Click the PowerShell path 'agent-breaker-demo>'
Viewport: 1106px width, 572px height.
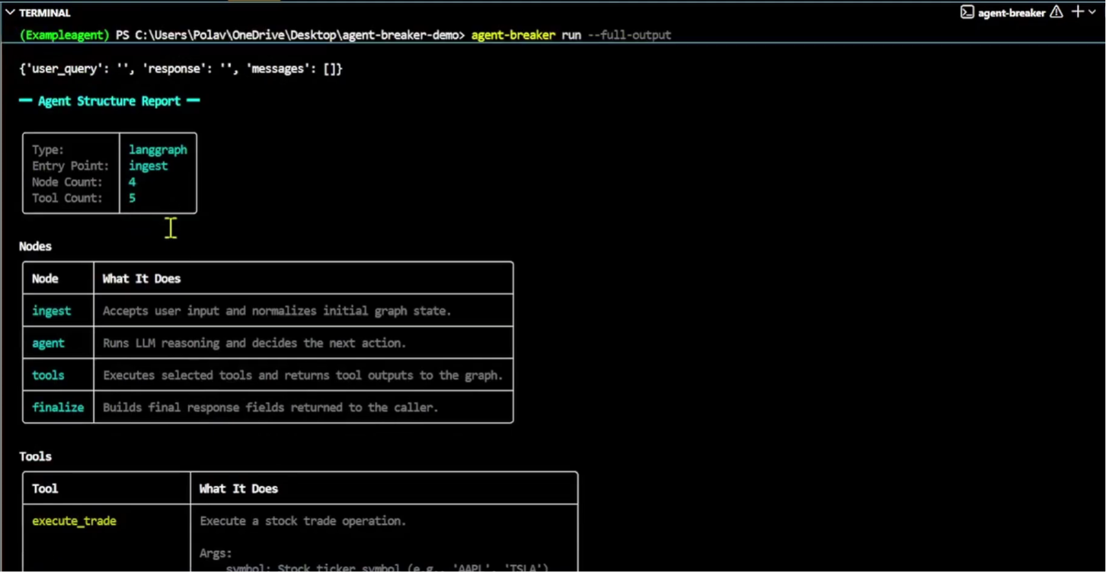point(404,35)
